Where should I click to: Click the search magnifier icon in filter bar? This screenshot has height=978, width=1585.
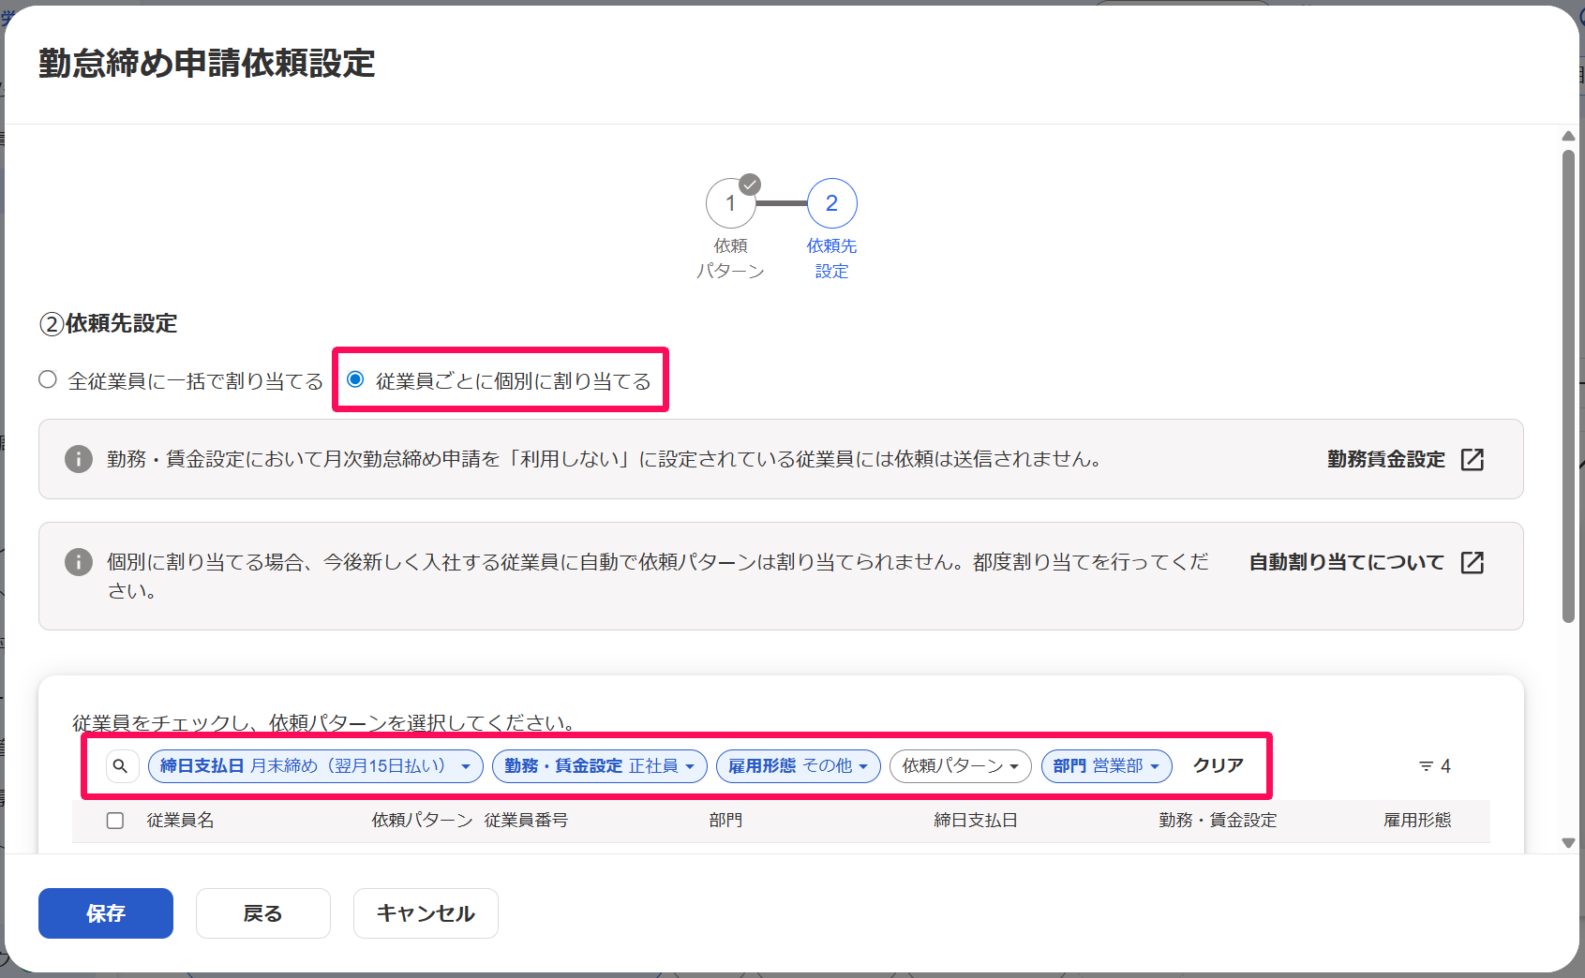coord(121,766)
